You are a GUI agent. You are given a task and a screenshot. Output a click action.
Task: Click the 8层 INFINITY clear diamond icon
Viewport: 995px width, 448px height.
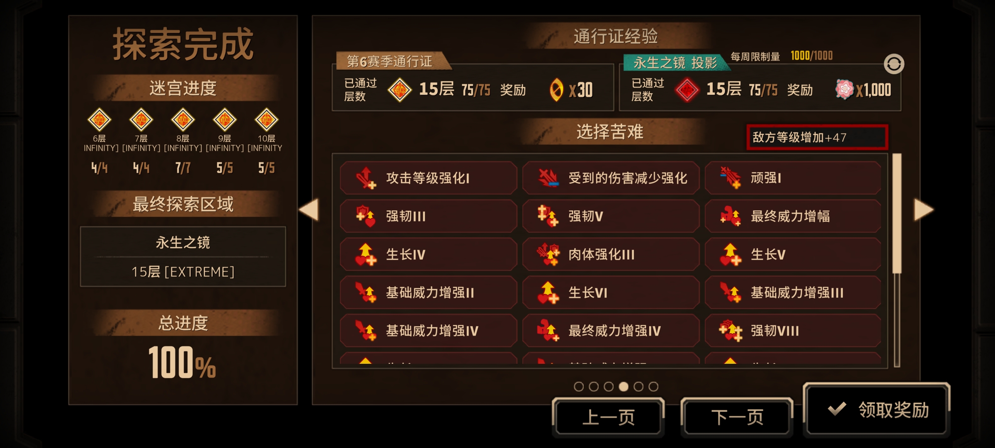(x=183, y=120)
